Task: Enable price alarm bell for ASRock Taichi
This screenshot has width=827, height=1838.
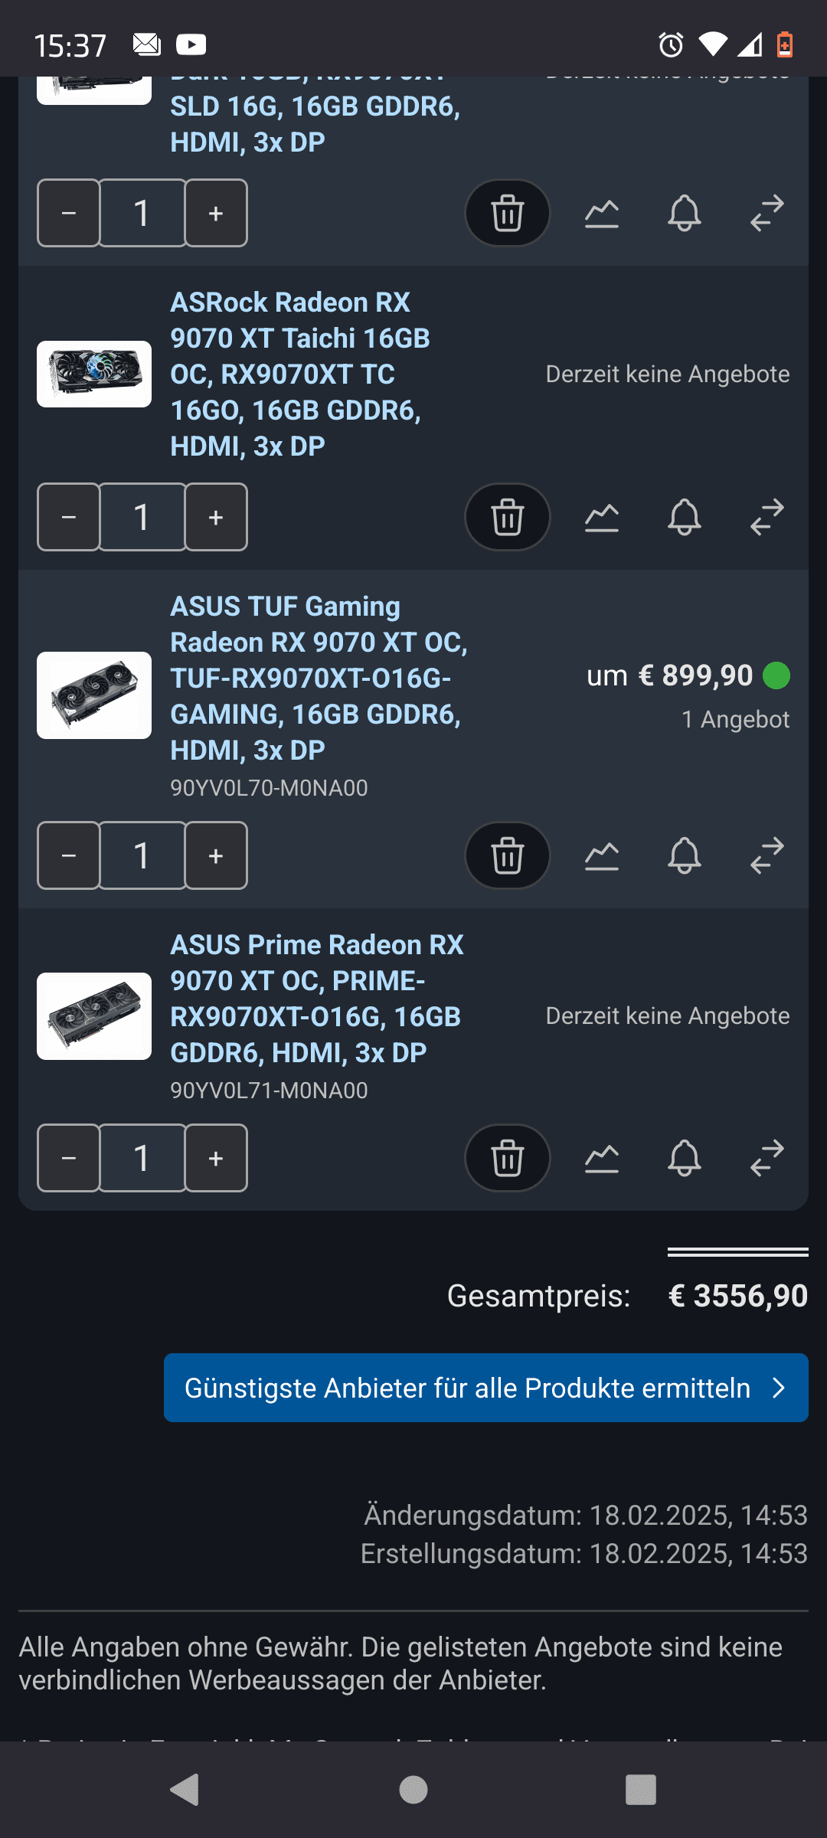Action: [x=684, y=517]
